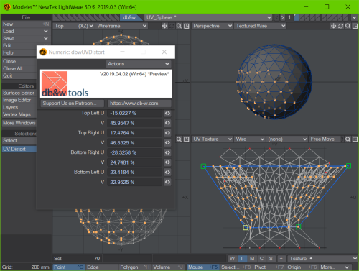
Task: Toggle the M morph map button
Action: point(252,258)
